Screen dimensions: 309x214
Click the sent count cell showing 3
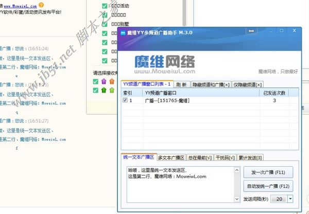[x=274, y=101]
